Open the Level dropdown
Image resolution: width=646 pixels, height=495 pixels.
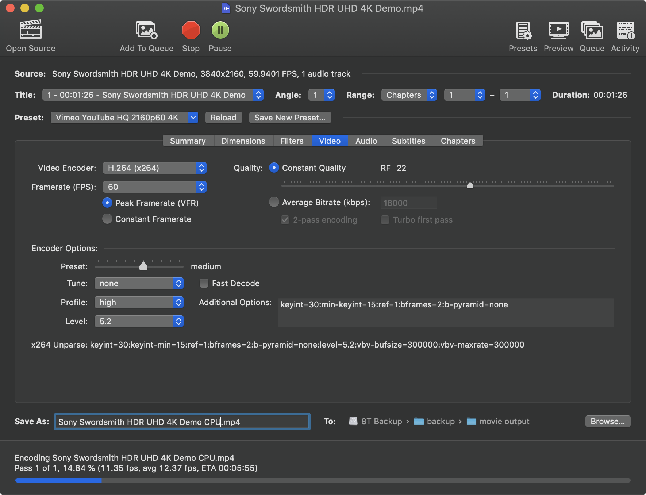[x=139, y=321]
